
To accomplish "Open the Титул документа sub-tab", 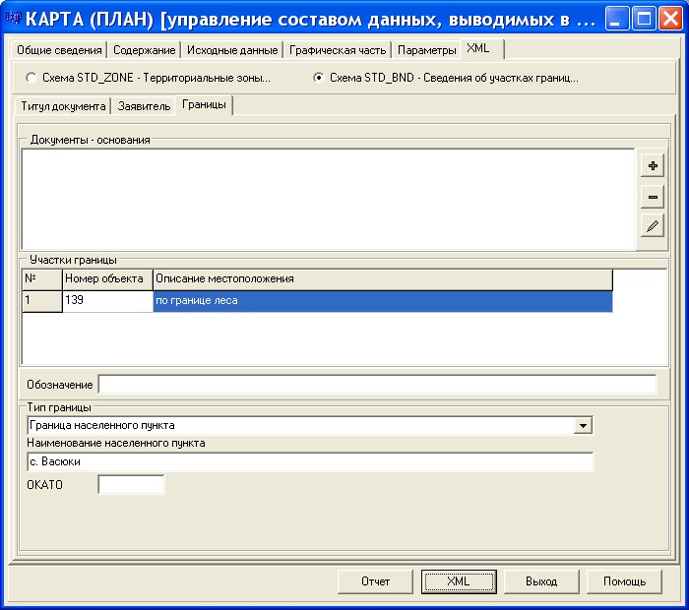I will pos(61,105).
